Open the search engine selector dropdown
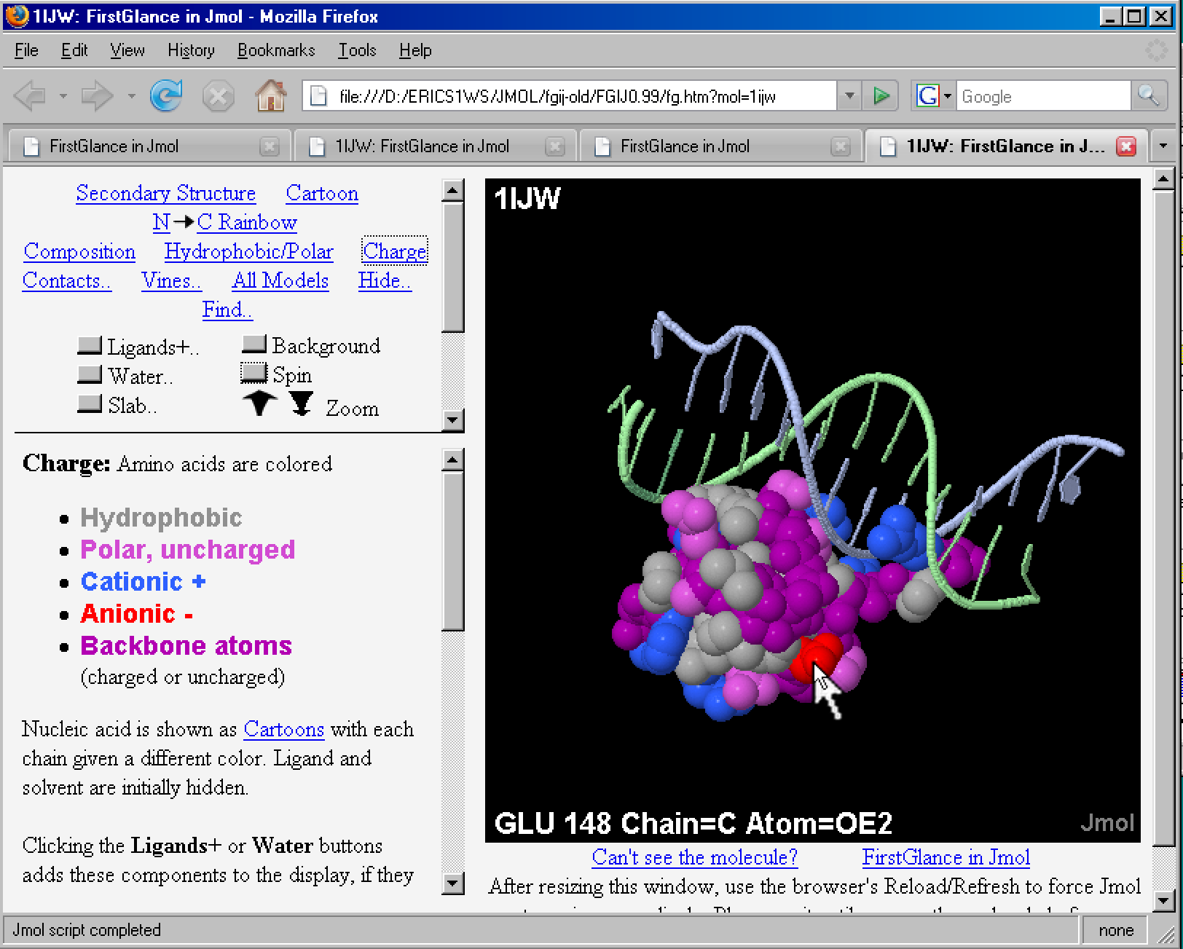This screenshot has width=1183, height=949. (948, 96)
